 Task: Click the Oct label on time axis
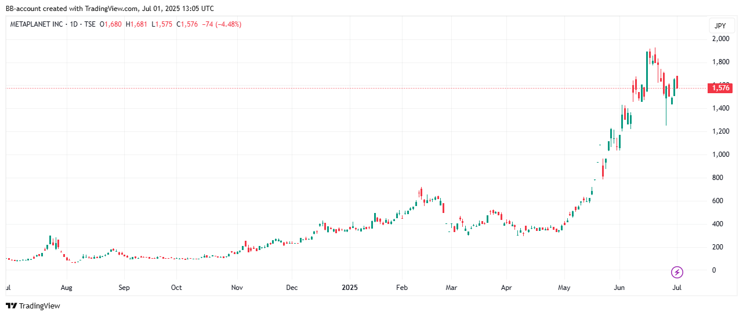[177, 287]
